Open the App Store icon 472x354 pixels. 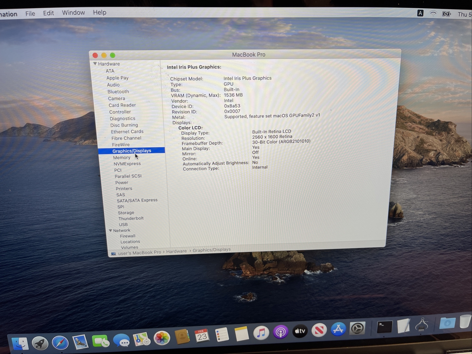tap(338, 329)
